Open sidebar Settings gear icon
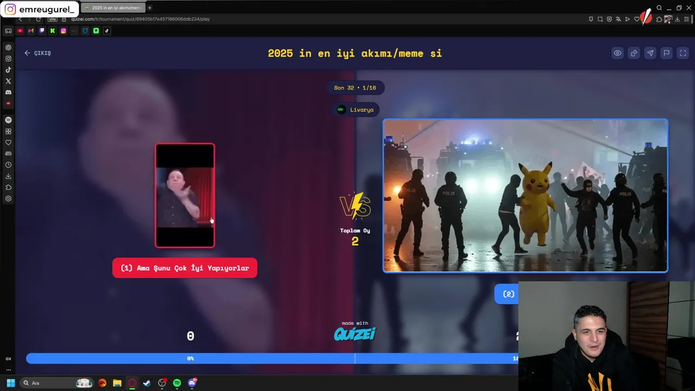This screenshot has width=695, height=391. [x=8, y=199]
